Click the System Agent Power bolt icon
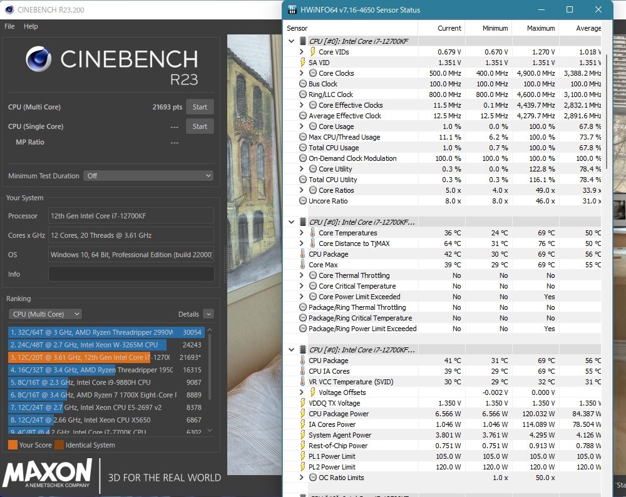The width and height of the screenshot is (626, 497). tap(303, 435)
